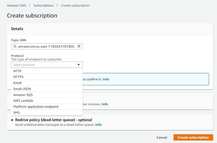Open Info link for dead-letter queue

tap(98, 125)
